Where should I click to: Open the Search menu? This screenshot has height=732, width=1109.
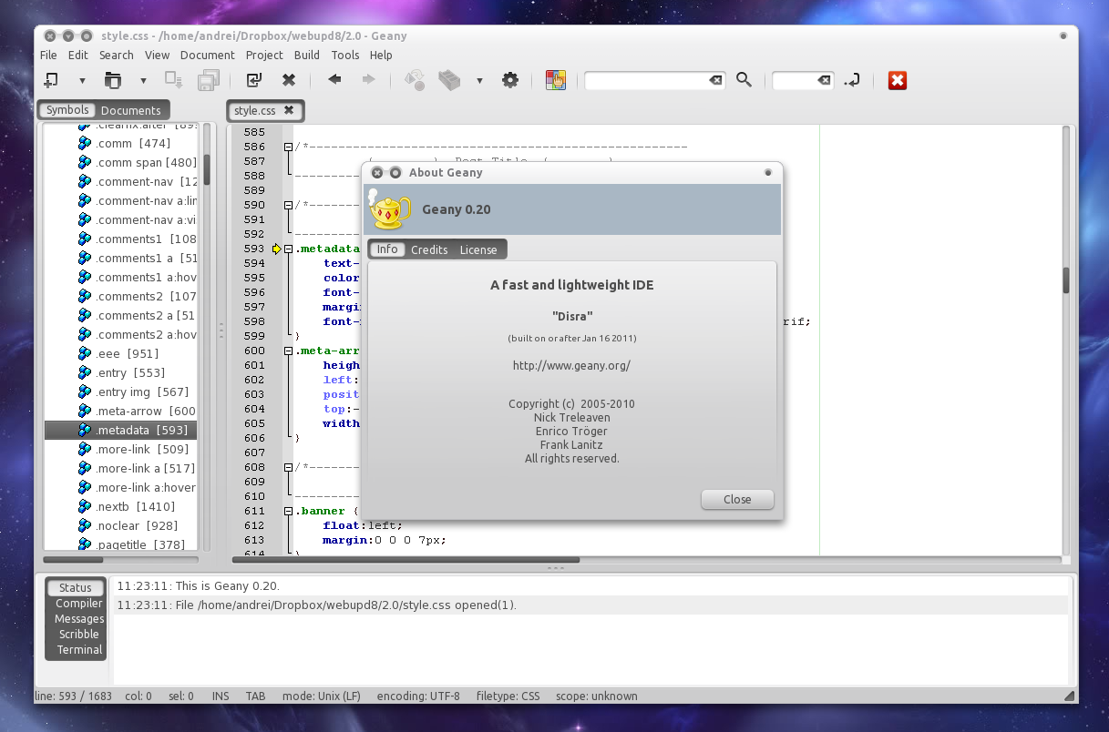point(117,55)
